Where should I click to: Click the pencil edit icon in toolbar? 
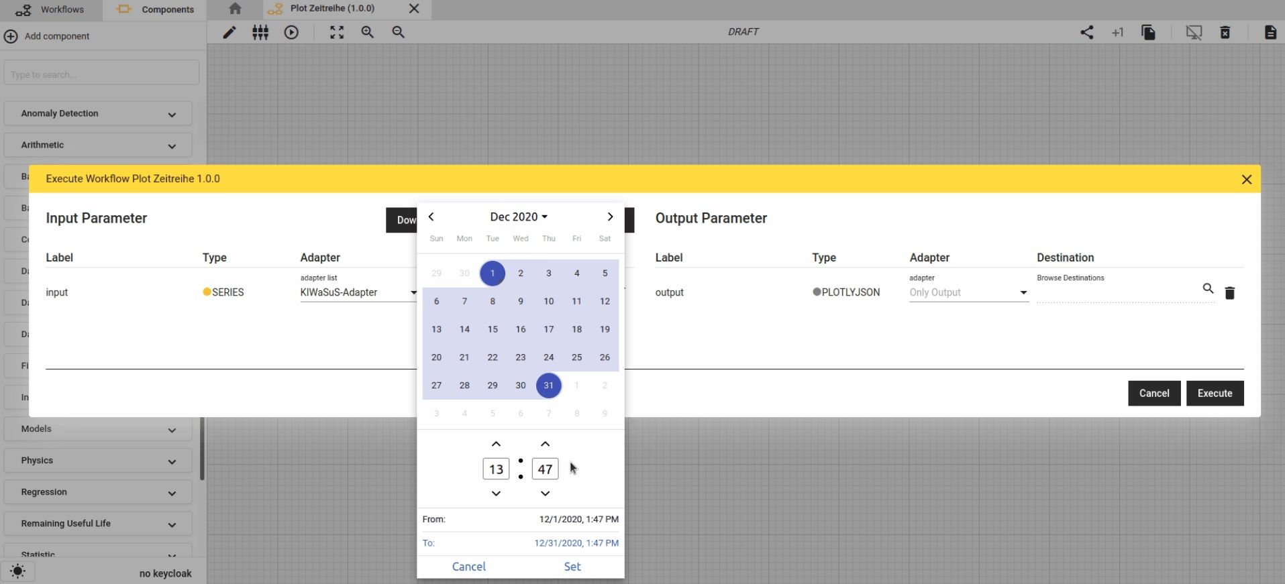pyautogui.click(x=229, y=32)
